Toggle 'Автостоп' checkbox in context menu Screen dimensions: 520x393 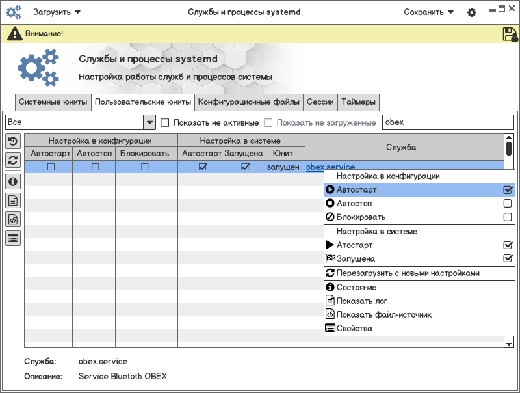pyautogui.click(x=508, y=204)
